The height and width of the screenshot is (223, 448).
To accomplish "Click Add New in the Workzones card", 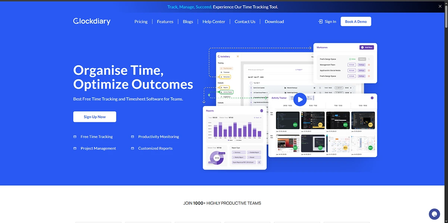I will coord(367,47).
